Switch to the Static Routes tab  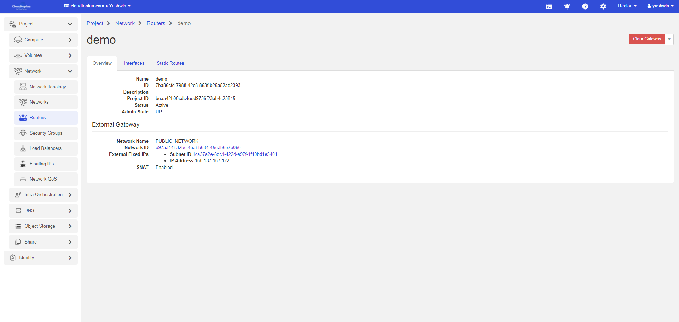pyautogui.click(x=170, y=63)
